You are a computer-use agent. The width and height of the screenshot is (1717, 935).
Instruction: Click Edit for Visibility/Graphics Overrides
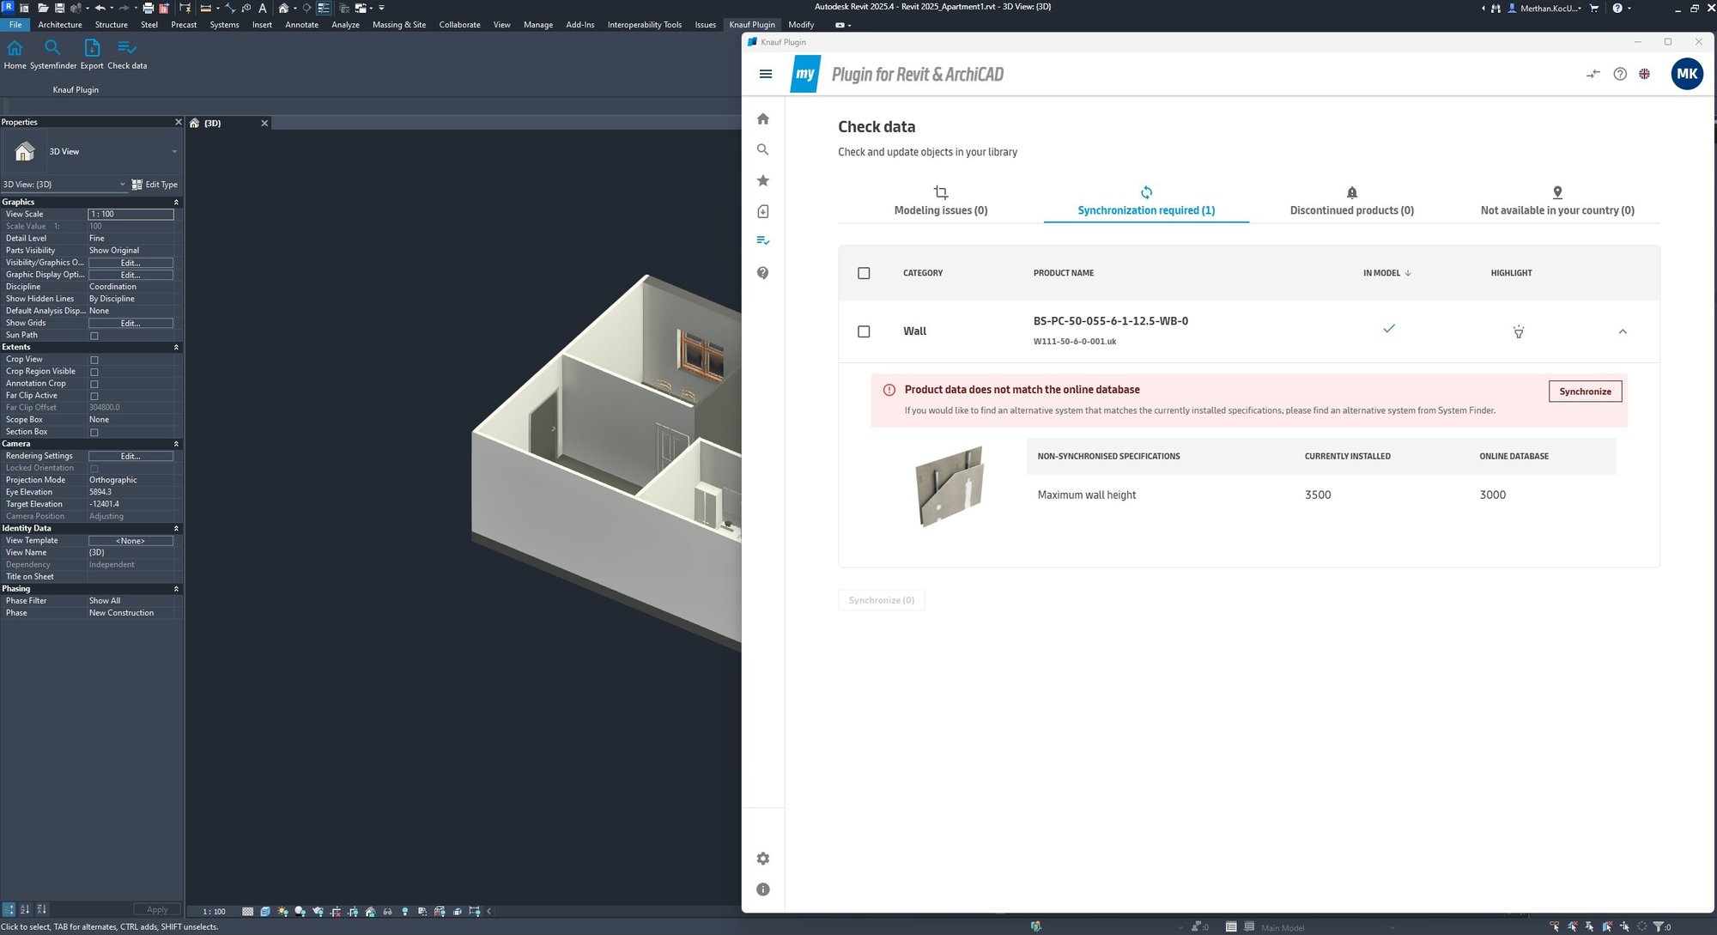(130, 263)
